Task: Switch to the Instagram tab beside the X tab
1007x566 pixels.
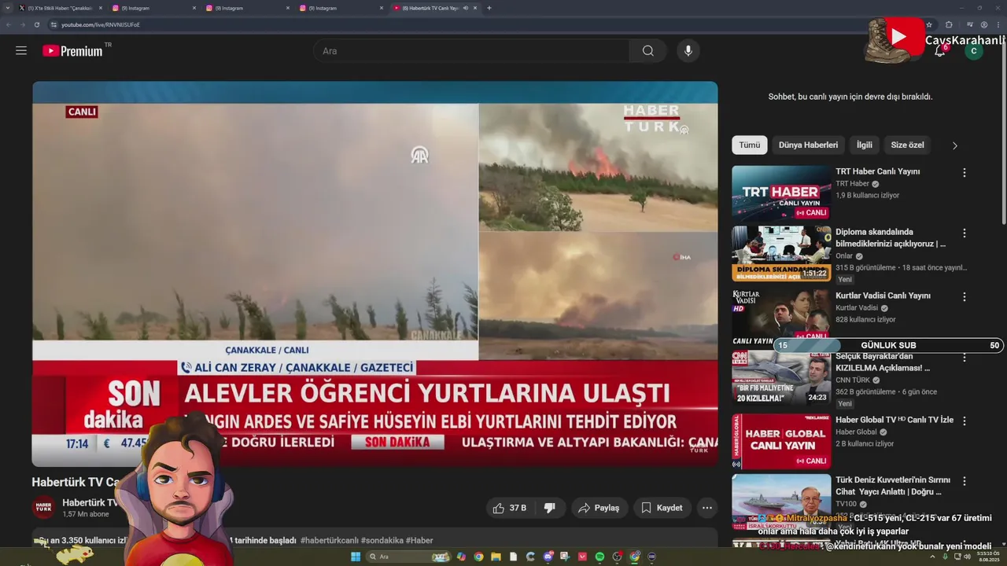Action: (x=154, y=8)
